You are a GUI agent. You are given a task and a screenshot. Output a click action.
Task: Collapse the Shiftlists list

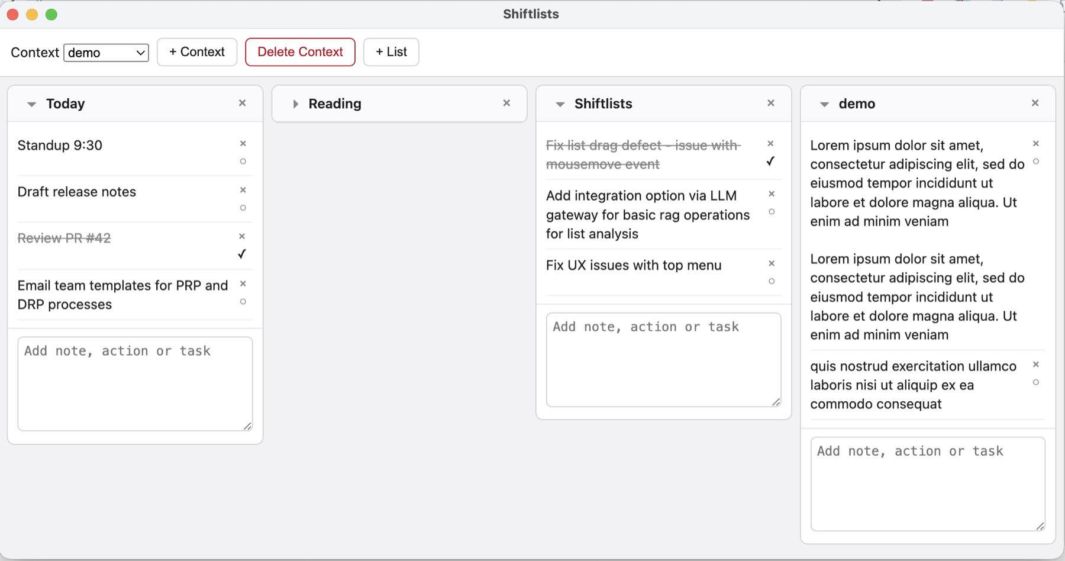(560, 104)
